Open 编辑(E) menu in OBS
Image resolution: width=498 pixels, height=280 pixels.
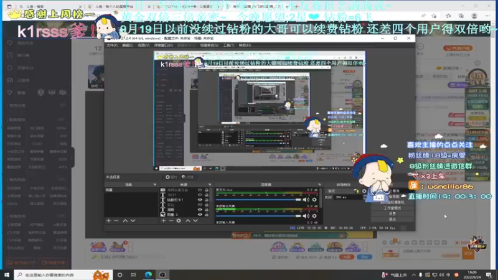[x=128, y=45]
